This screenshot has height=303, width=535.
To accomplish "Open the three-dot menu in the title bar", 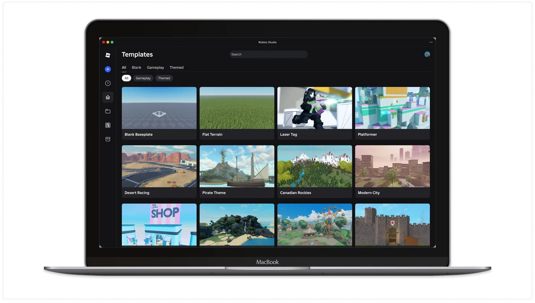I will [431, 42].
